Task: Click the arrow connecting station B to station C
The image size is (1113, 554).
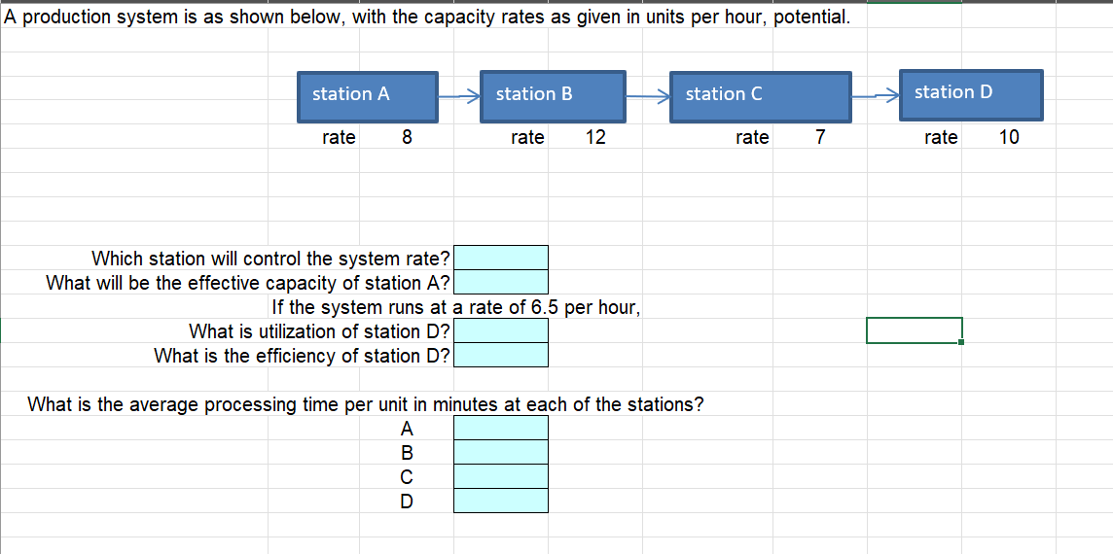Action: coord(647,96)
